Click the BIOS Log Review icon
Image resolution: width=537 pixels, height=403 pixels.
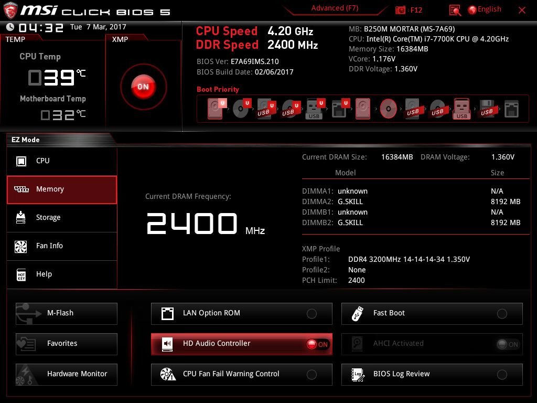pos(358,374)
